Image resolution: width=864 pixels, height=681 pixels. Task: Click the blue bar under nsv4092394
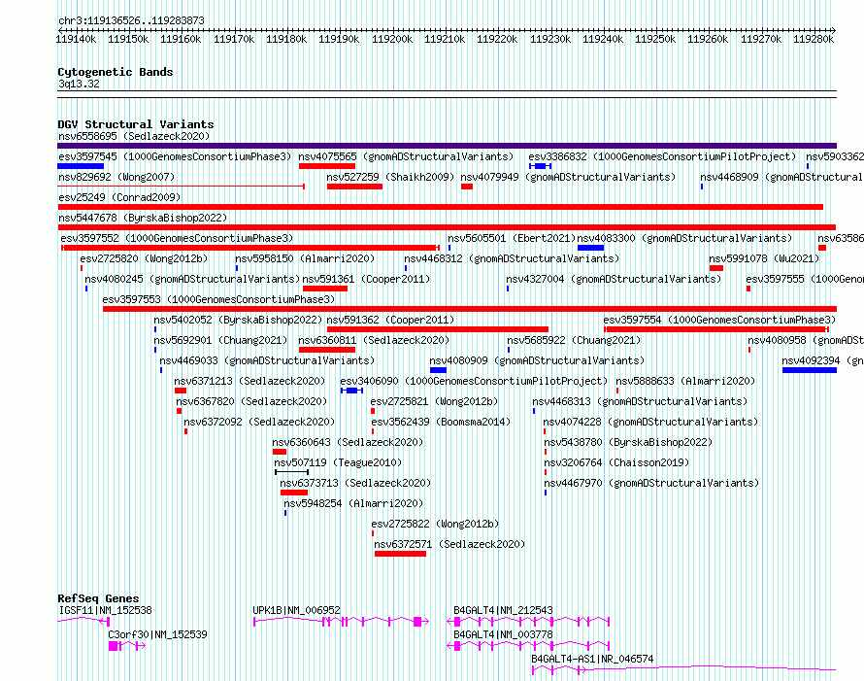(x=810, y=370)
